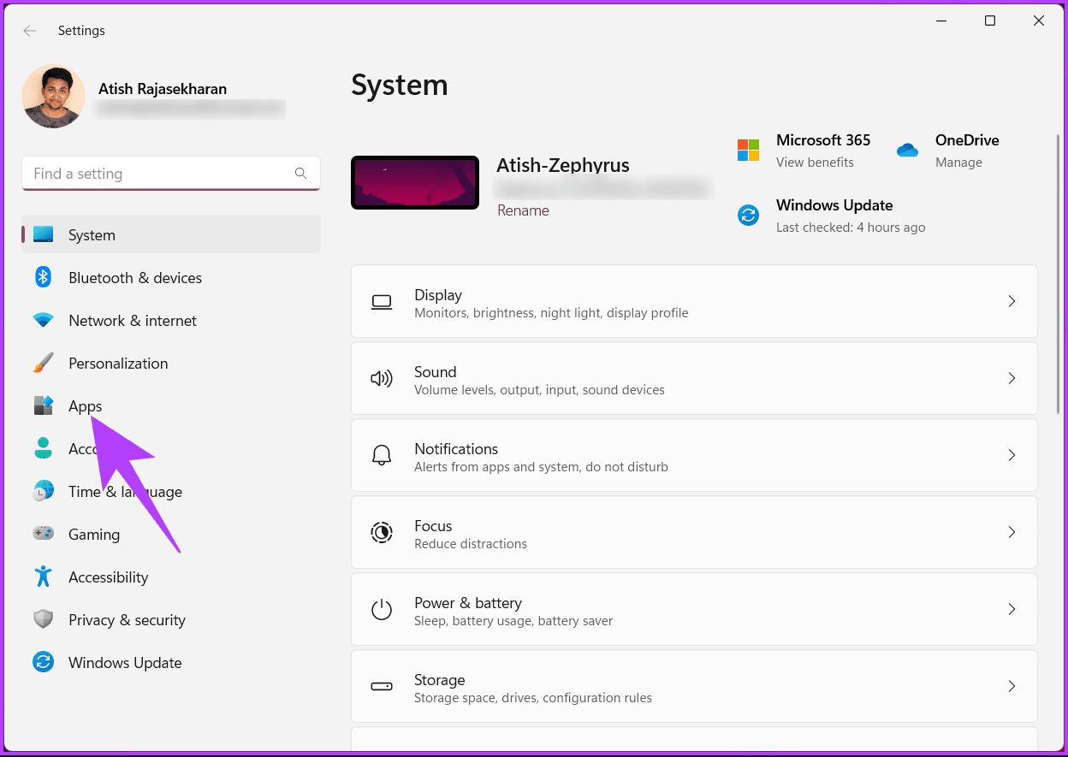This screenshot has width=1068, height=757.
Task: Click the settings page vertical scrollbar
Action: click(x=1059, y=274)
